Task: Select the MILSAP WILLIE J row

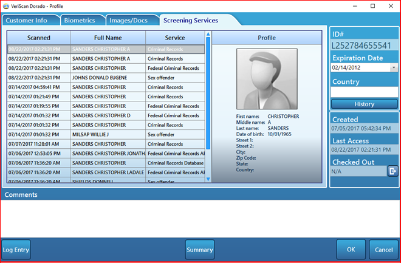Action: (106, 134)
